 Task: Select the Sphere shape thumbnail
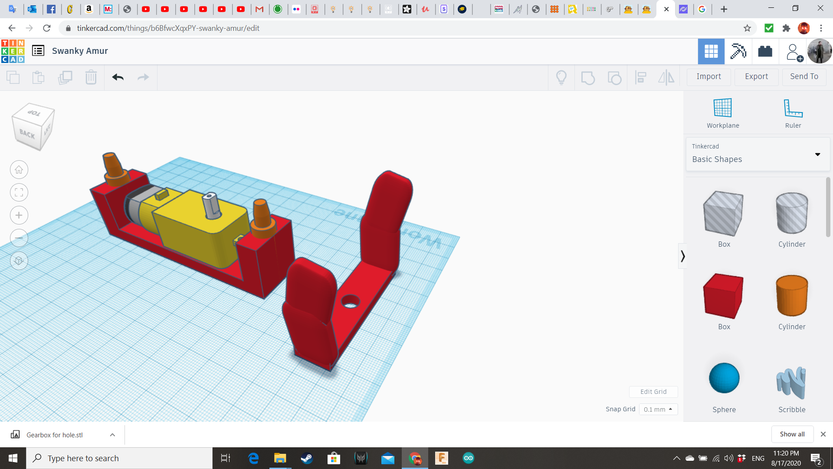[724, 378]
